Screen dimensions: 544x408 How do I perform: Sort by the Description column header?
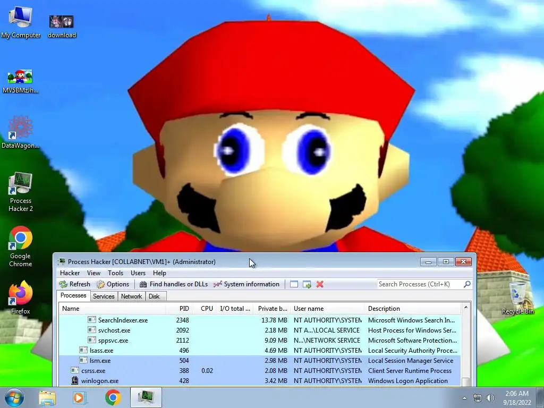pyautogui.click(x=412, y=309)
